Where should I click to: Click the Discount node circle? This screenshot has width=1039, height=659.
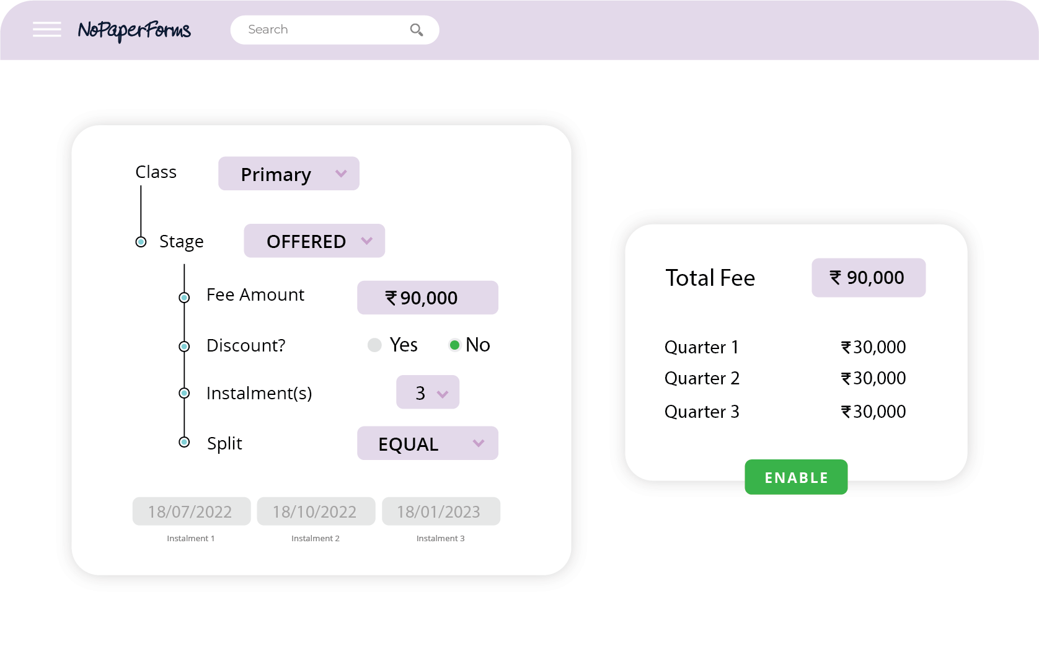coord(184,347)
